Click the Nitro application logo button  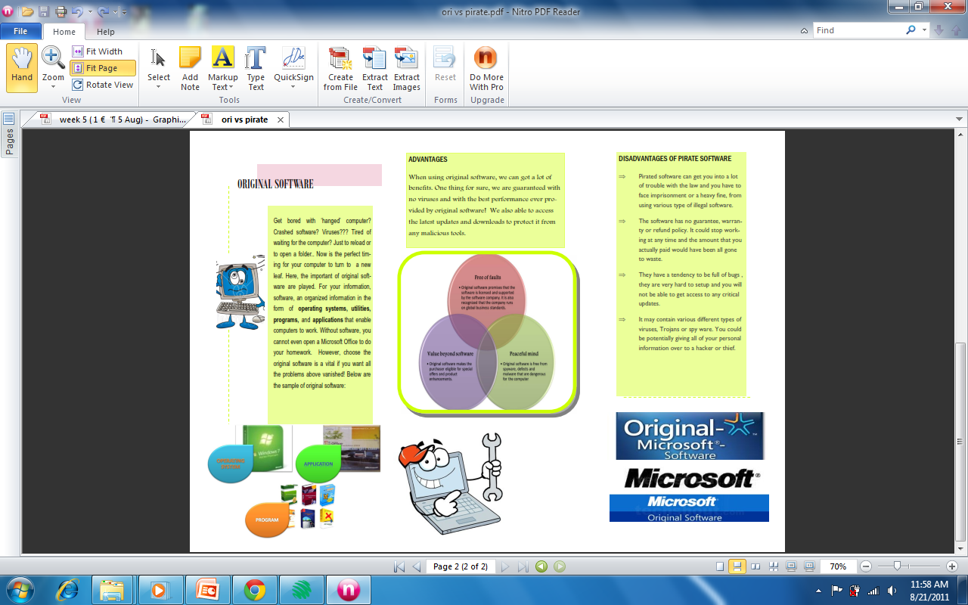tap(8, 11)
